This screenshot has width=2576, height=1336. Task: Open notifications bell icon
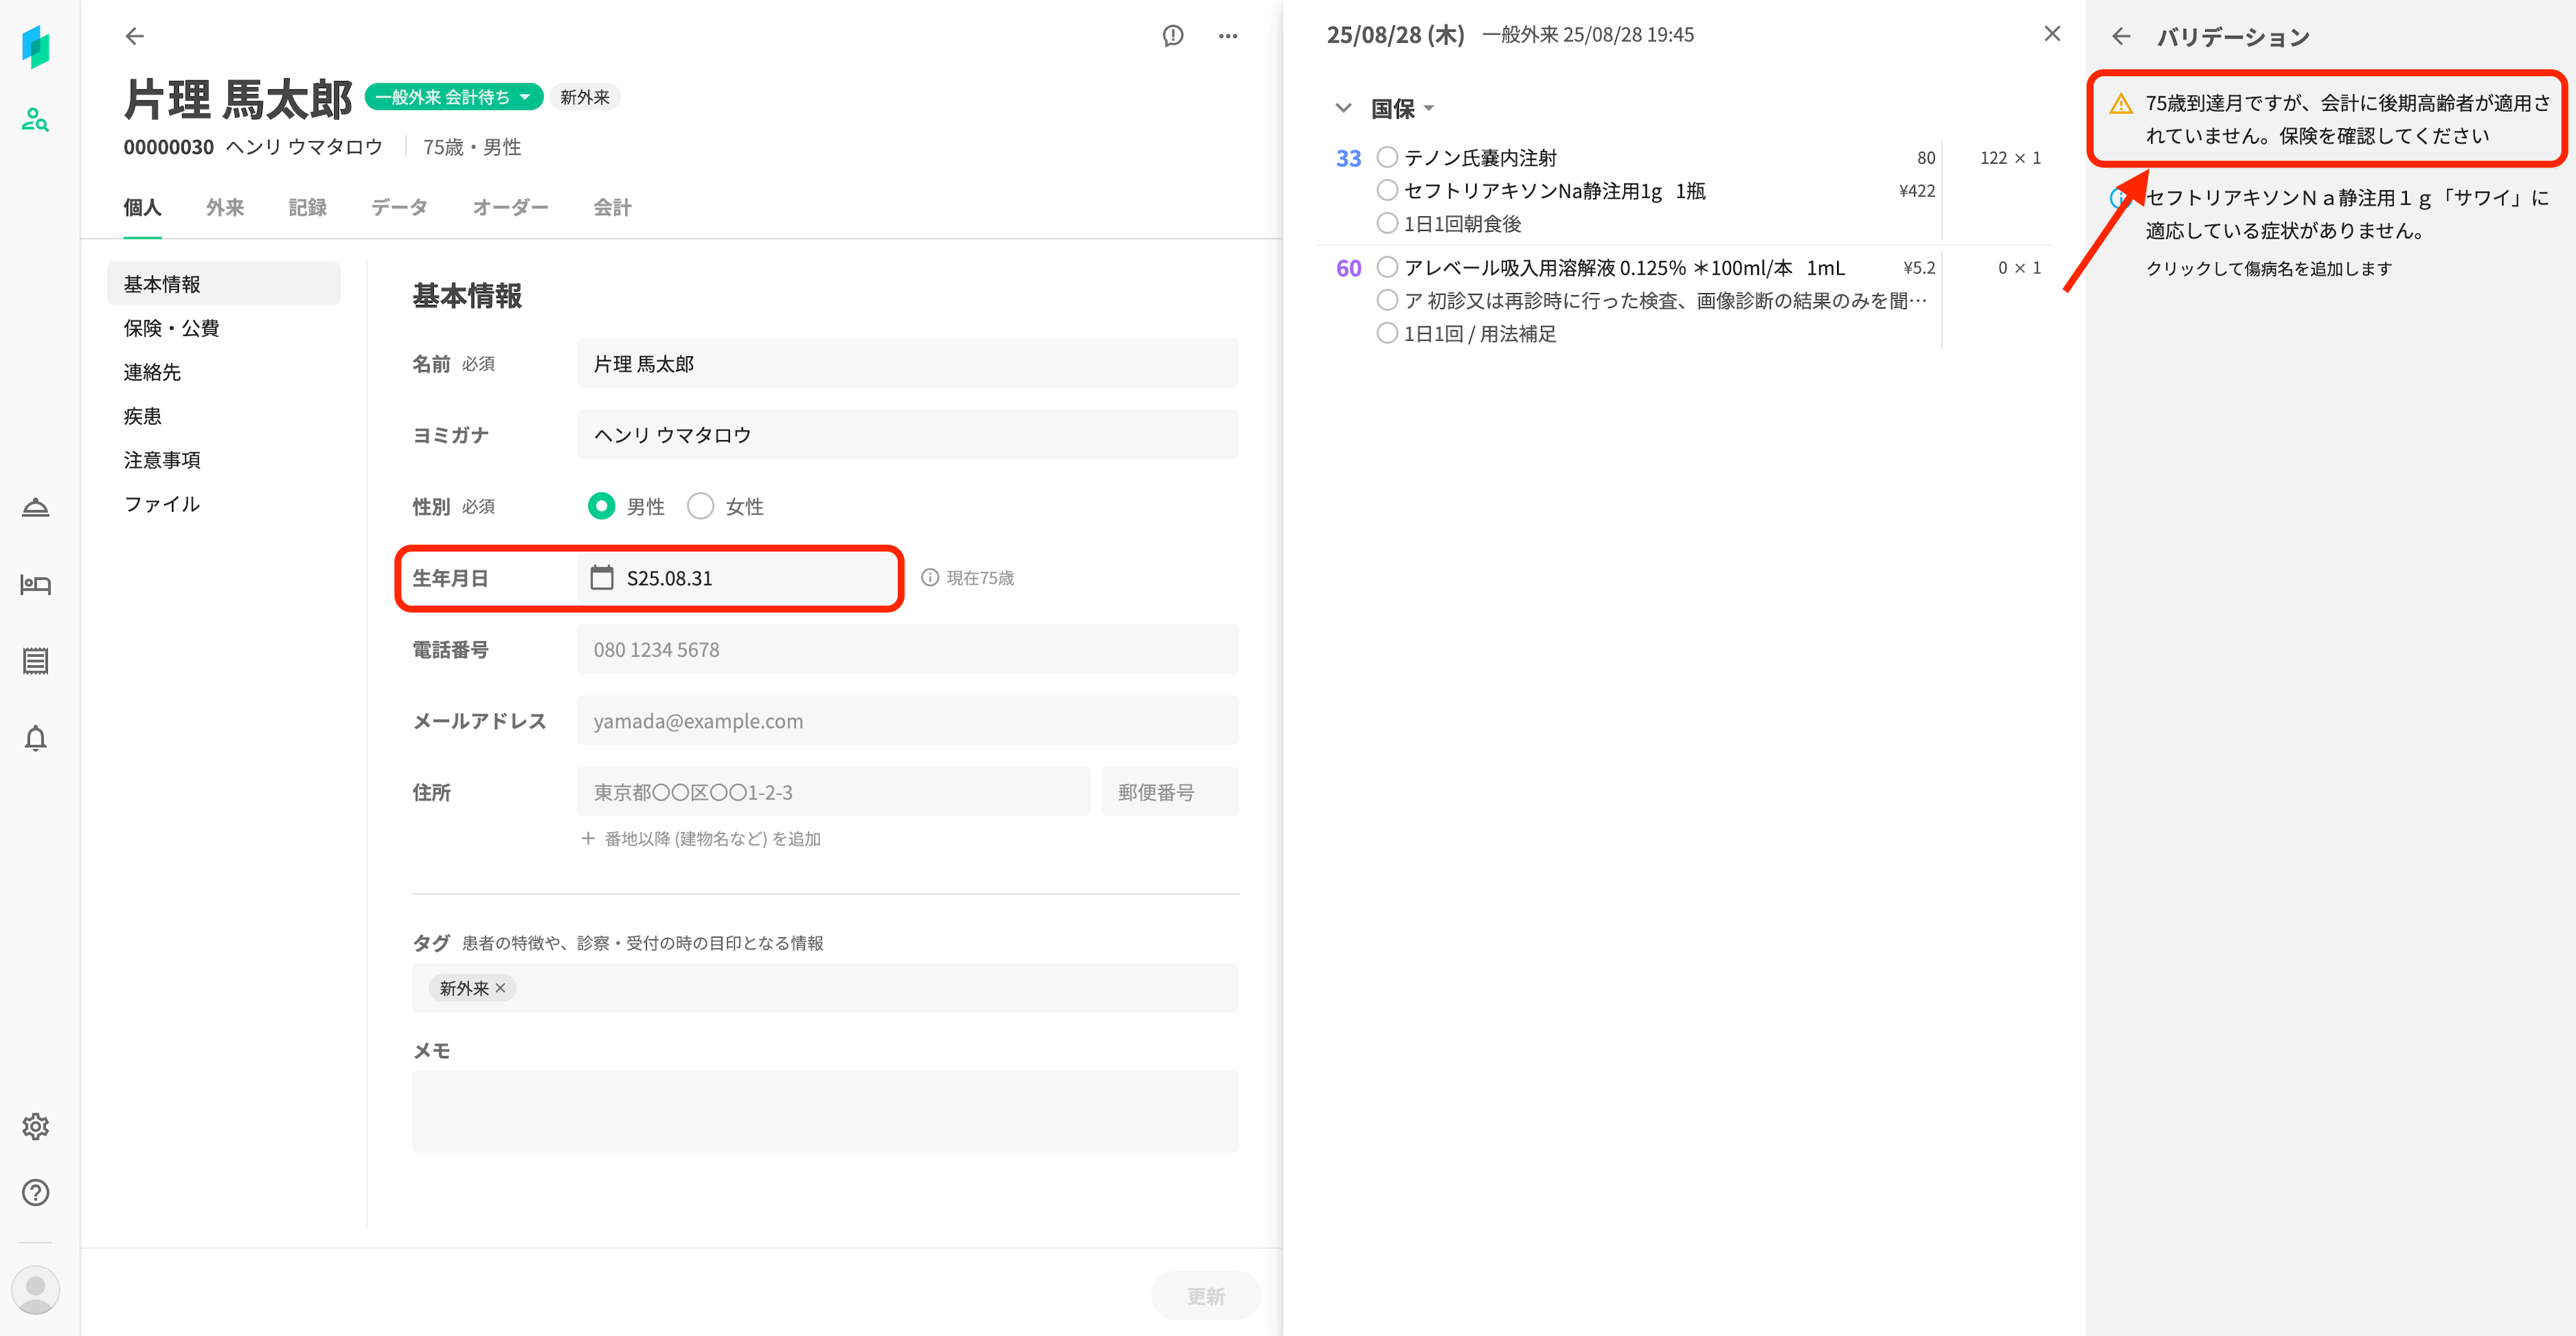(x=35, y=739)
